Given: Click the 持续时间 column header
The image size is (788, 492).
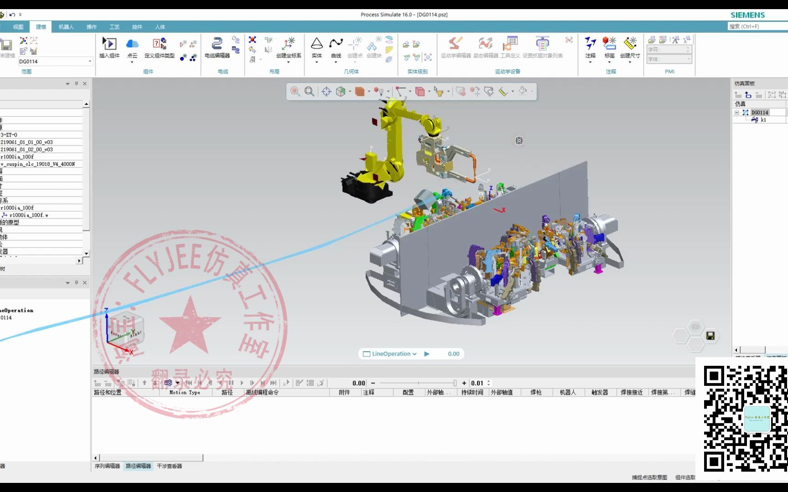Looking at the screenshot, I should (472, 392).
